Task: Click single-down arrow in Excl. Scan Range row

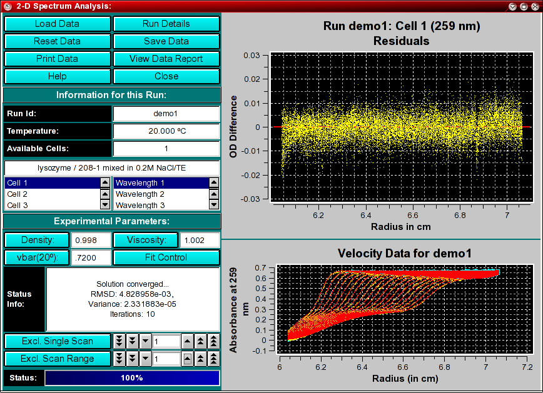Action: point(145,359)
